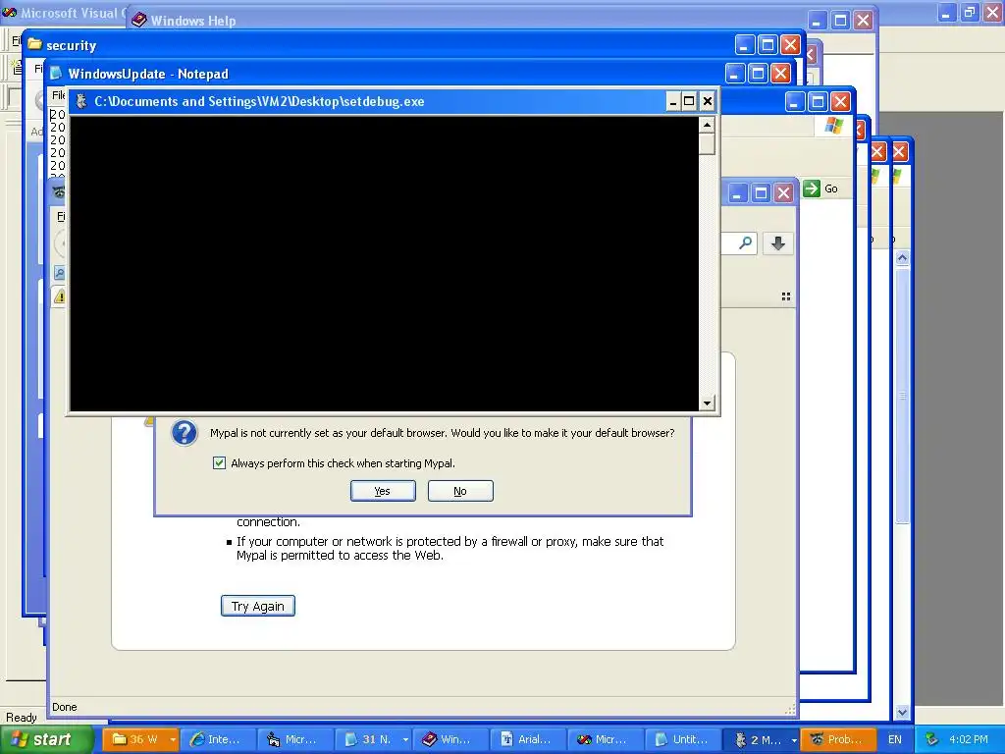Image resolution: width=1005 pixels, height=754 pixels.
Task: Close the Microsoft Visual C++ window
Action: (993, 12)
